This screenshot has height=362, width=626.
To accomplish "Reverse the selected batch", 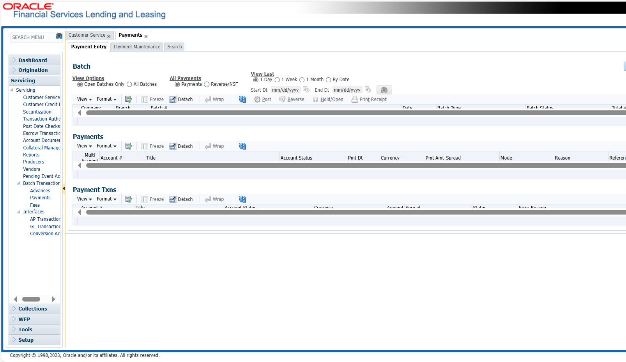I will click(x=292, y=99).
